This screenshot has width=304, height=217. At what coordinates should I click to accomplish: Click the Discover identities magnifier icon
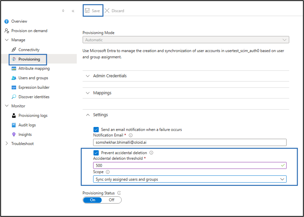click(14, 97)
